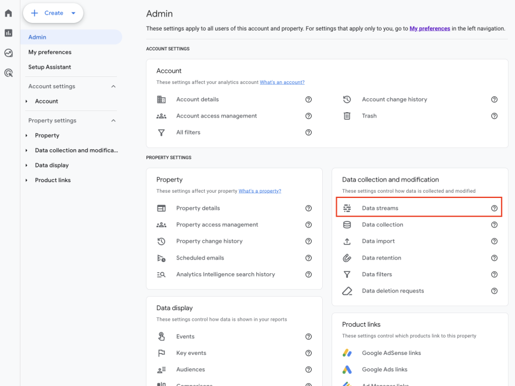
Task: Open Reports using the bar chart icon
Action: coord(8,32)
